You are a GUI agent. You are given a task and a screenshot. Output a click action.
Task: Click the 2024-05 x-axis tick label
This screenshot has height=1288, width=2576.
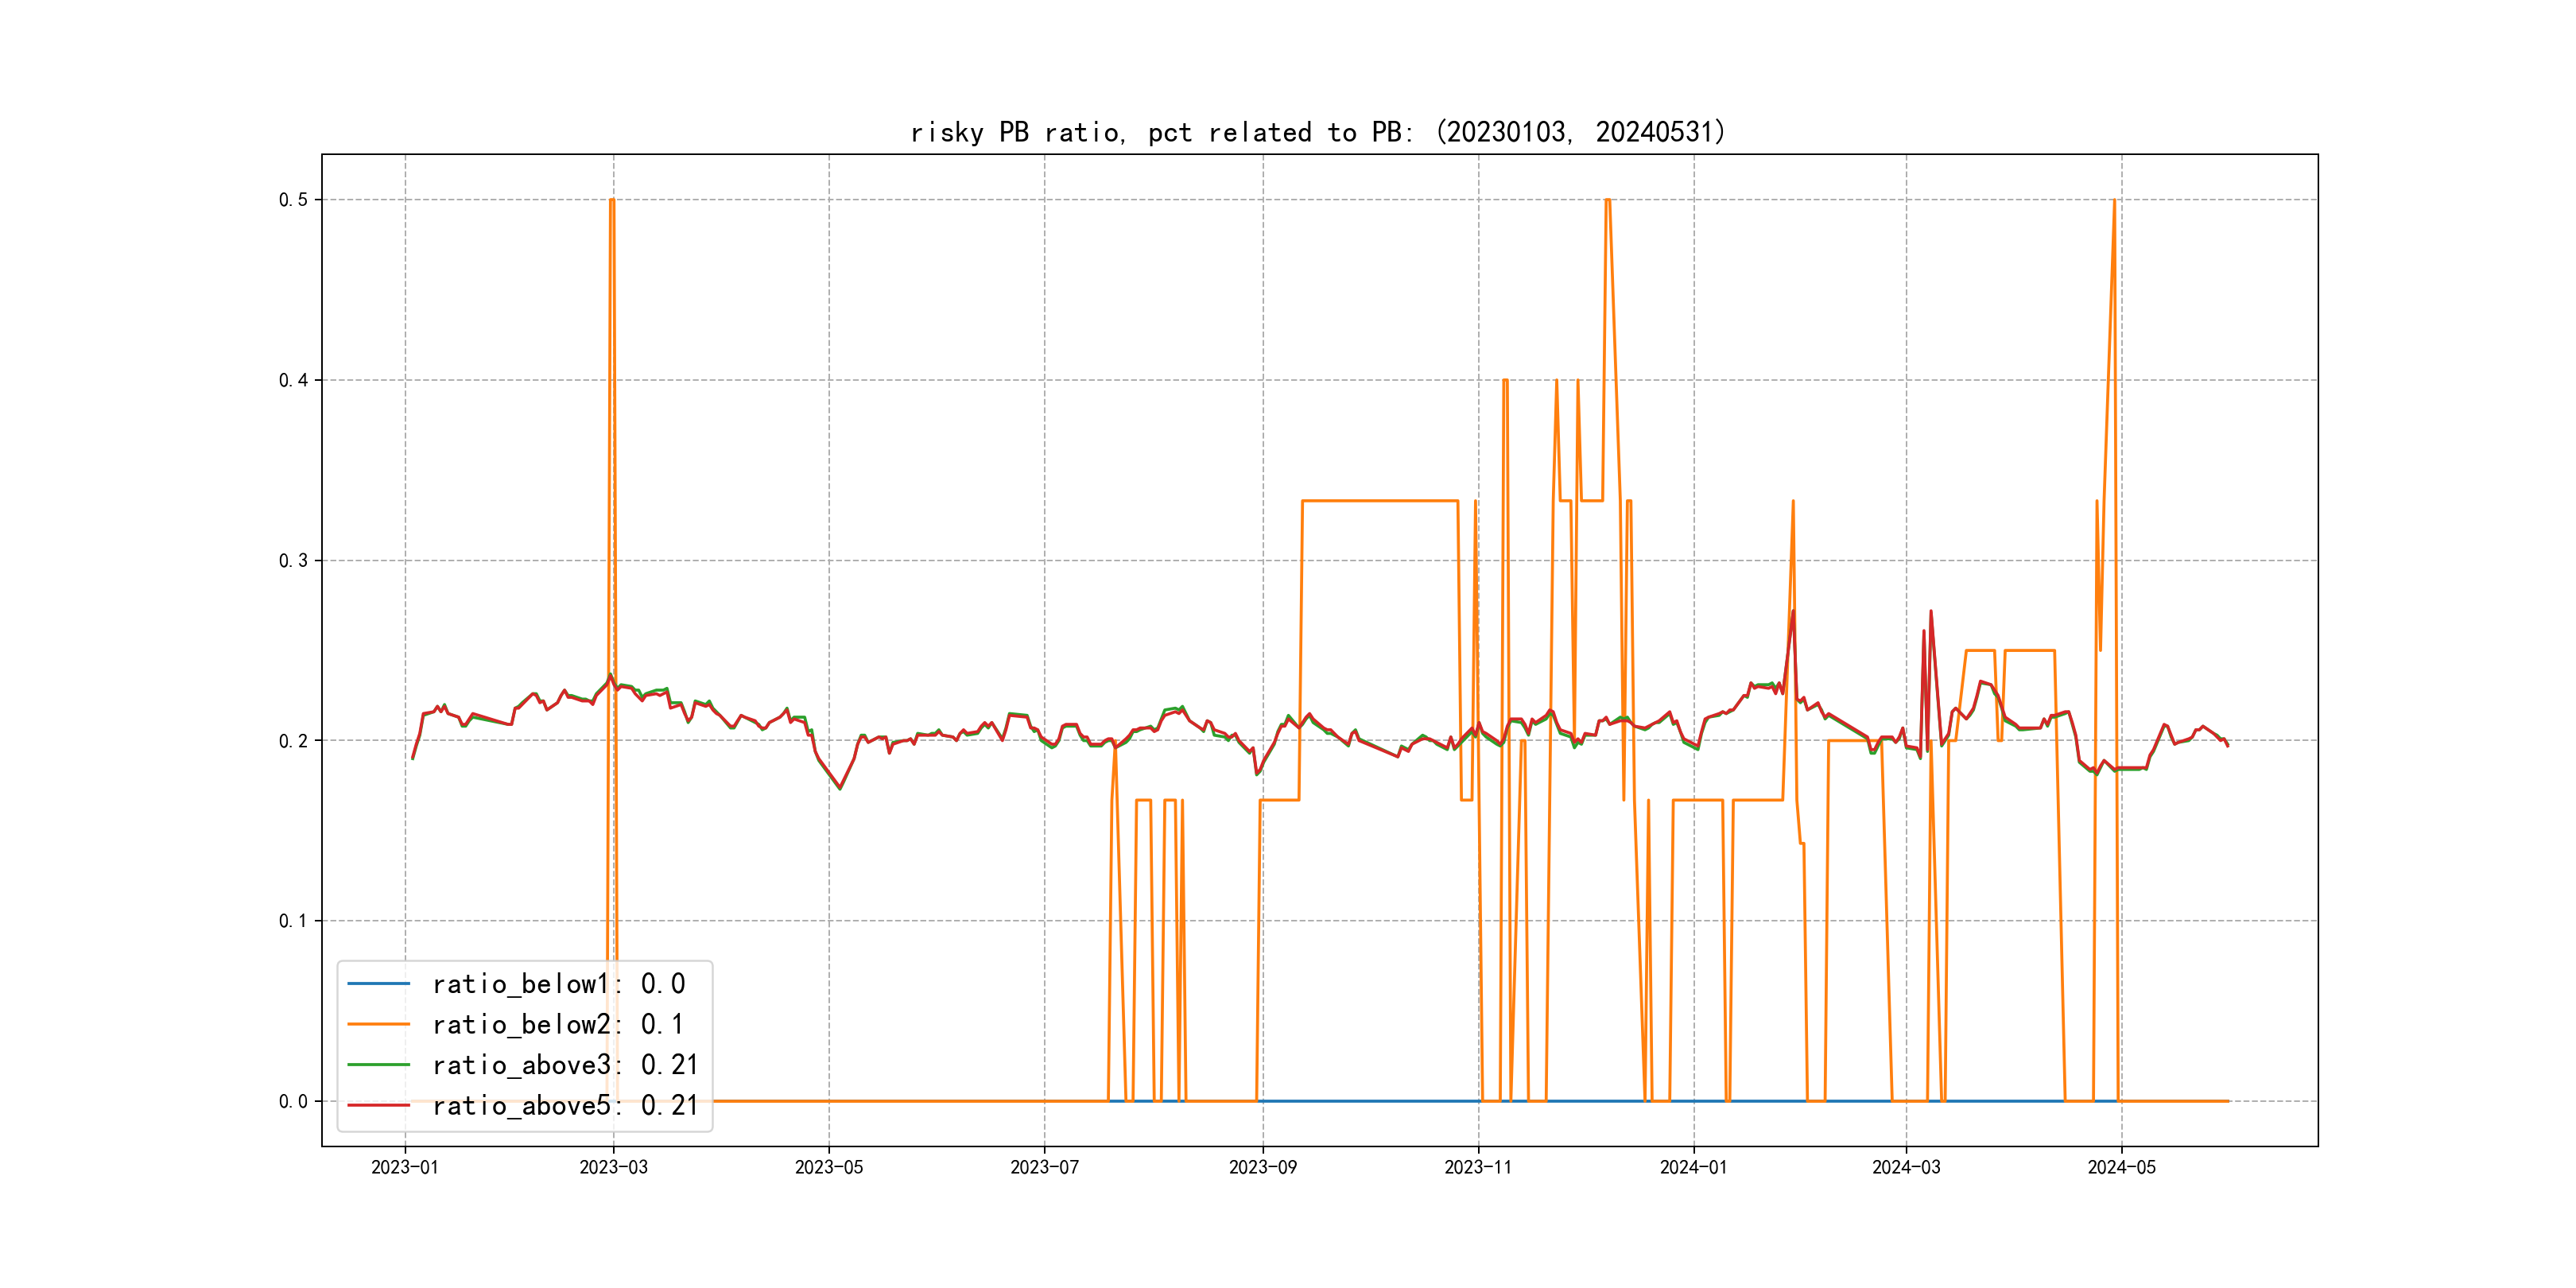(x=2121, y=1167)
